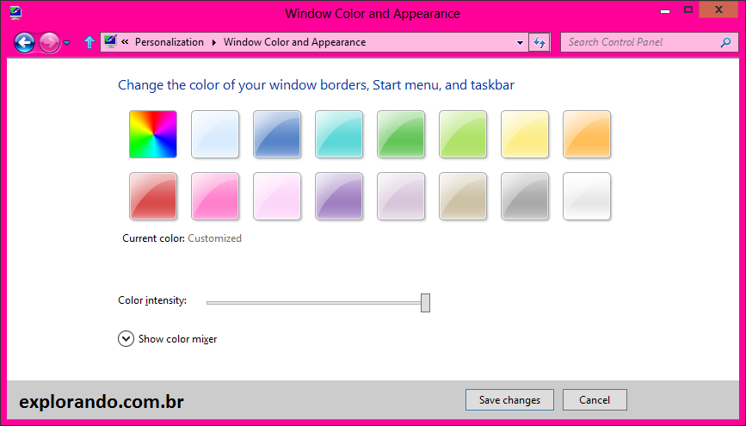746x426 pixels.
Task: Click Window Color and Appearance breadcrumb
Action: [294, 42]
